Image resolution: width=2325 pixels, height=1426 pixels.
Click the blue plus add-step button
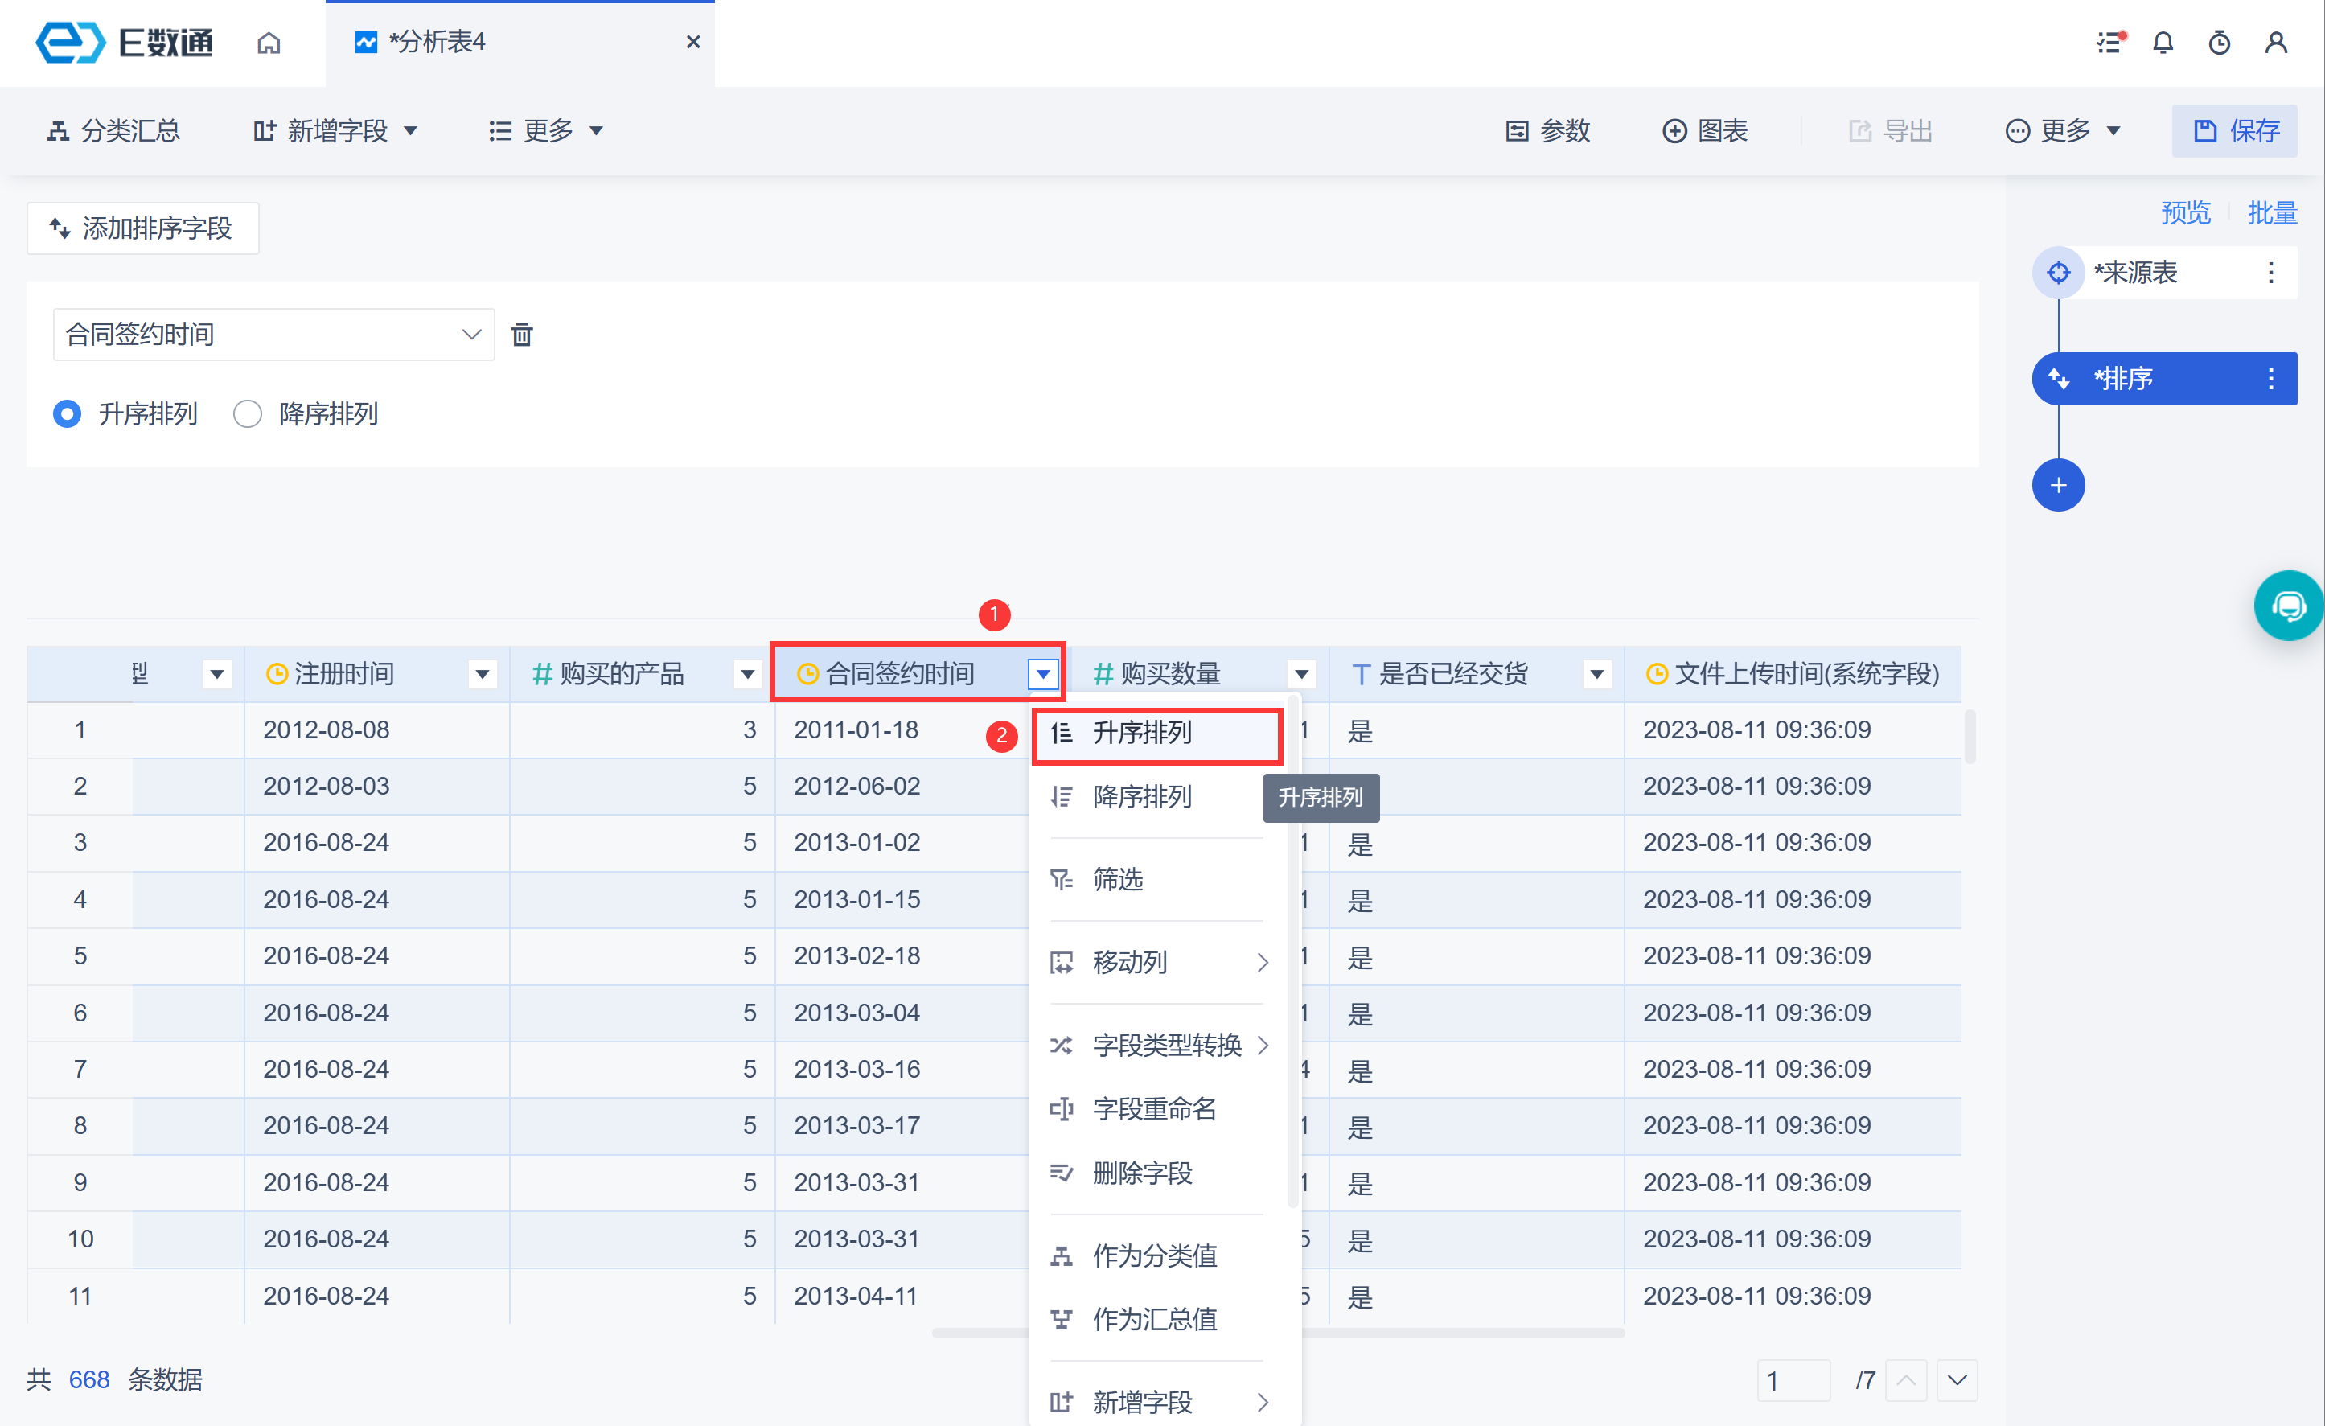pos(2058,485)
